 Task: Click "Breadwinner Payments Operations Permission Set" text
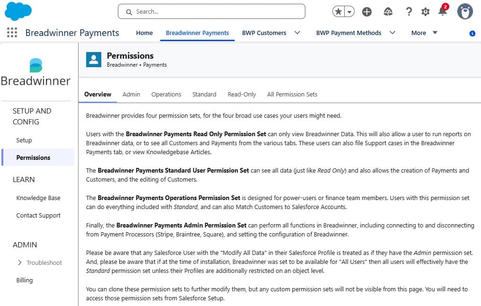169,198
